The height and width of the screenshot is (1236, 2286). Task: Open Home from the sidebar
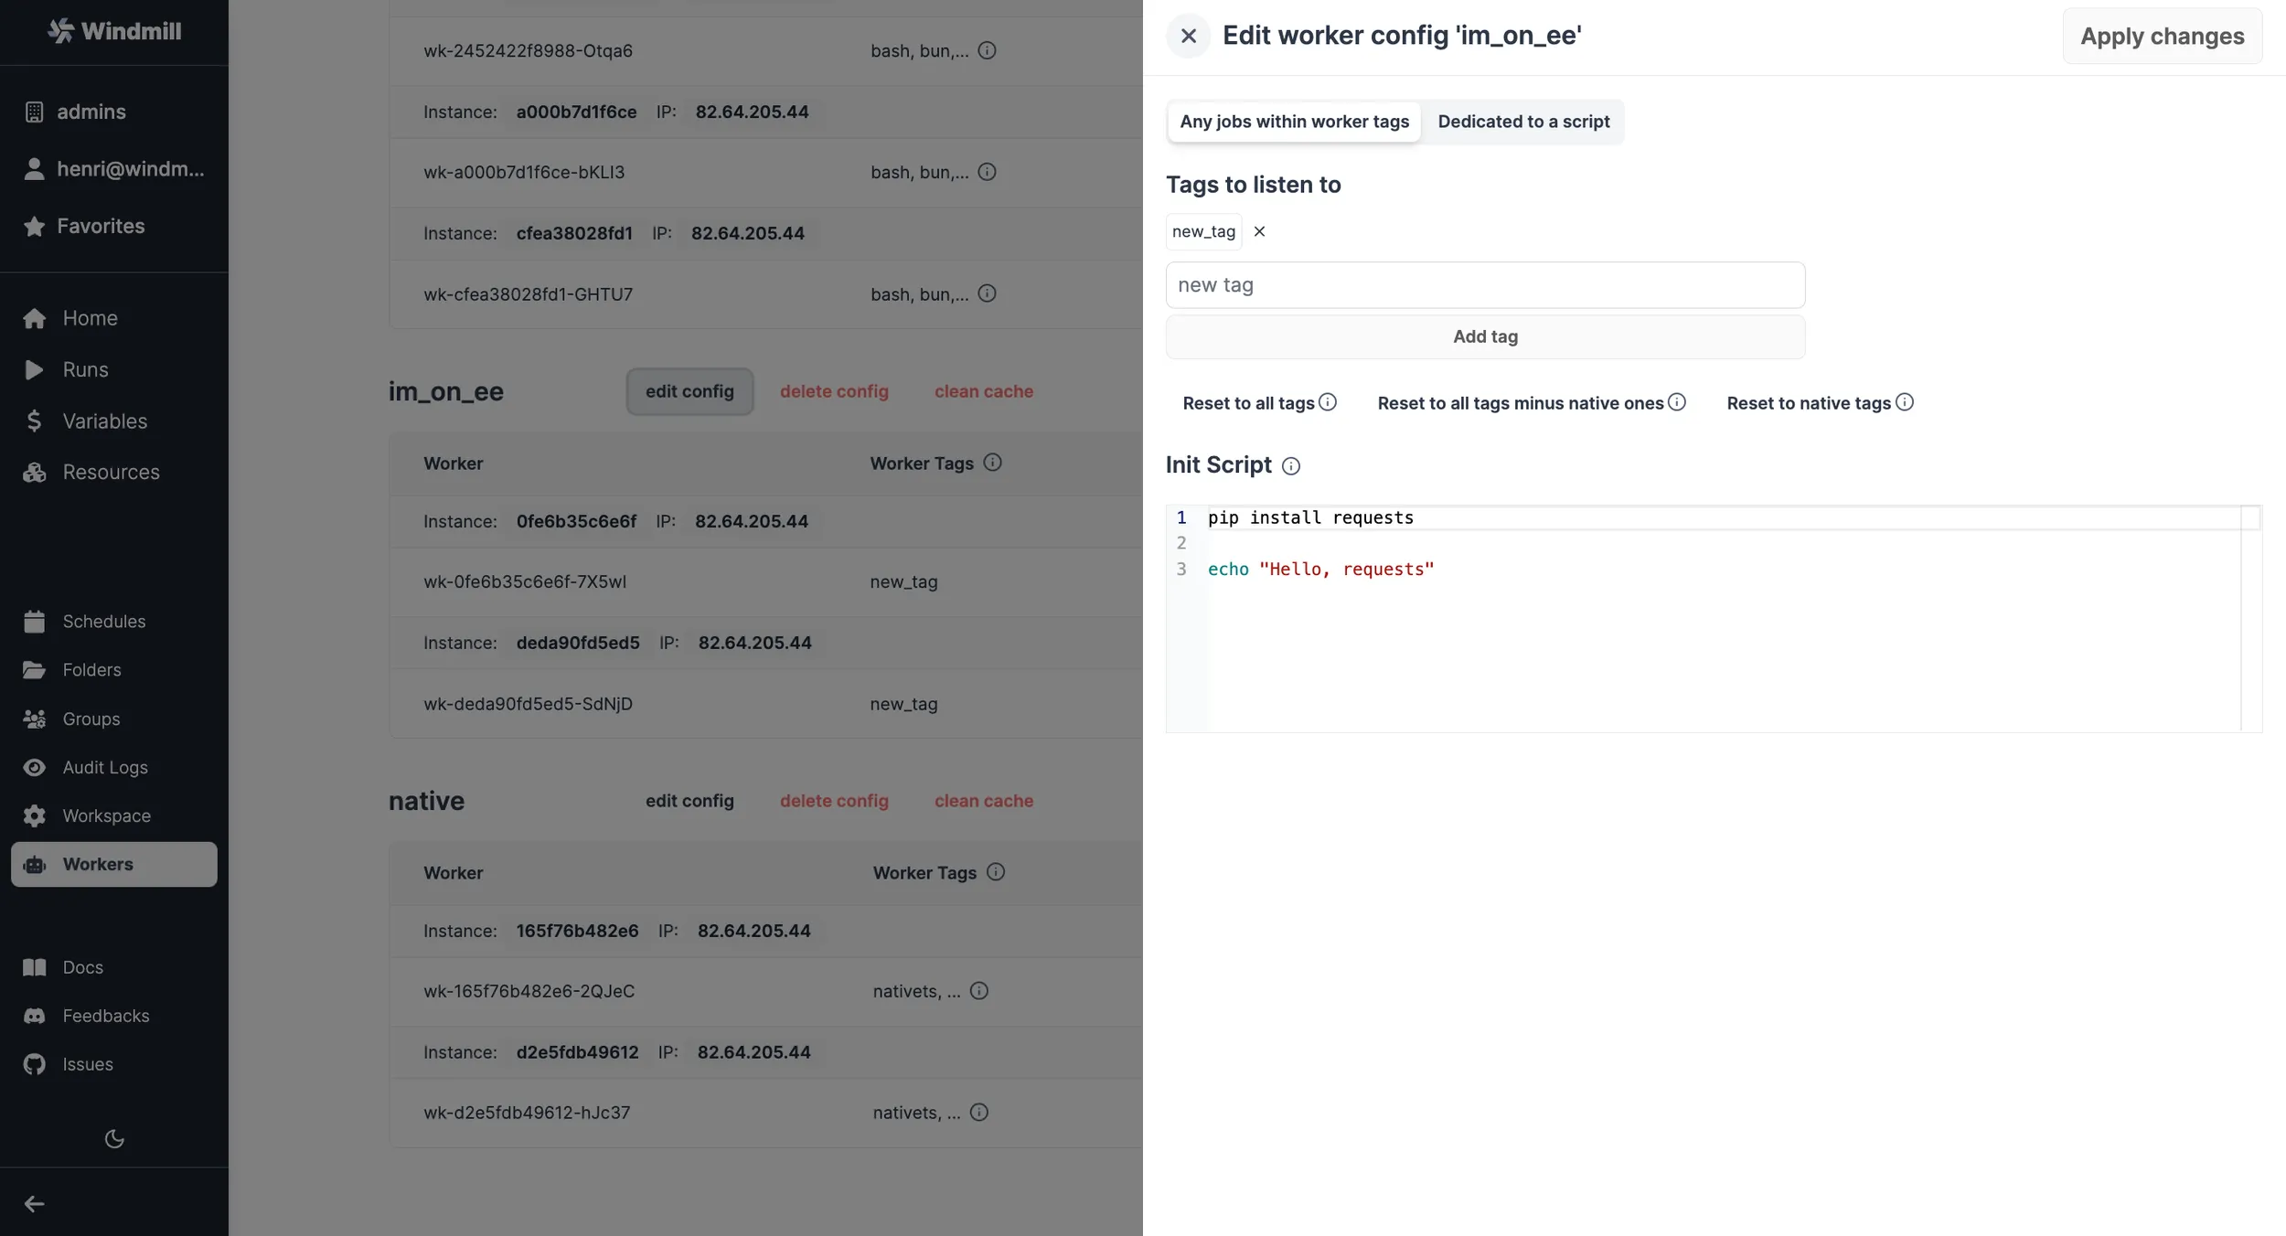point(91,317)
